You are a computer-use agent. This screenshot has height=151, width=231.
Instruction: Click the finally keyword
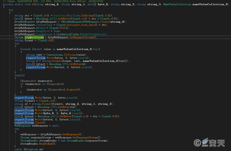20,75
